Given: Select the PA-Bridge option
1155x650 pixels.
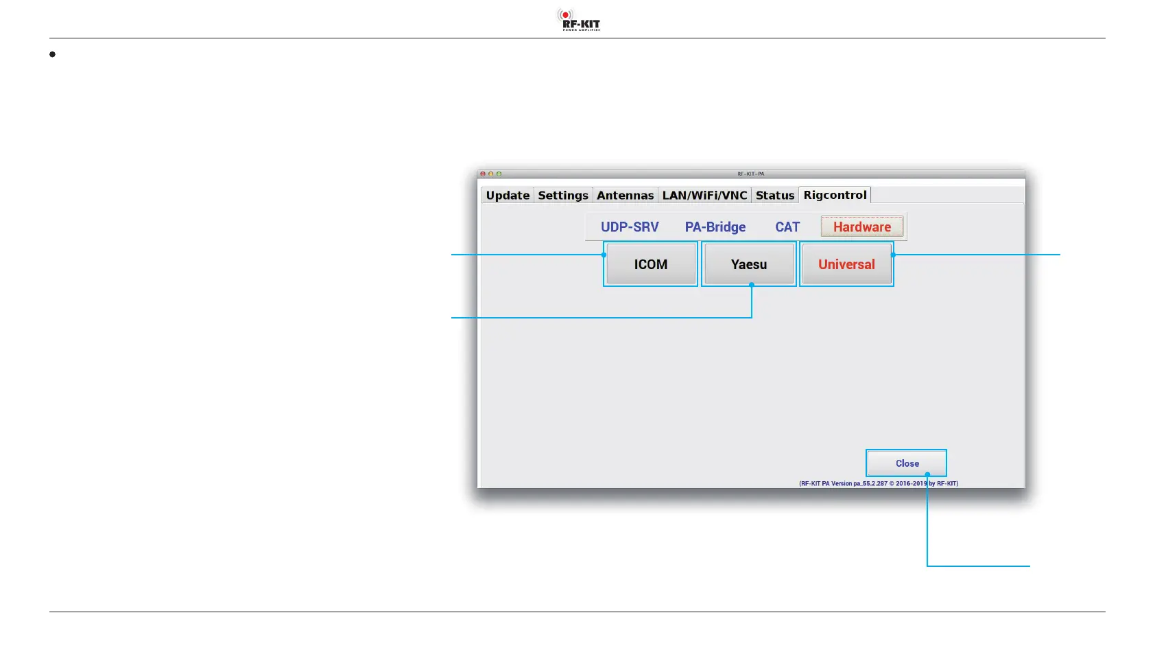Looking at the screenshot, I should [x=715, y=227].
